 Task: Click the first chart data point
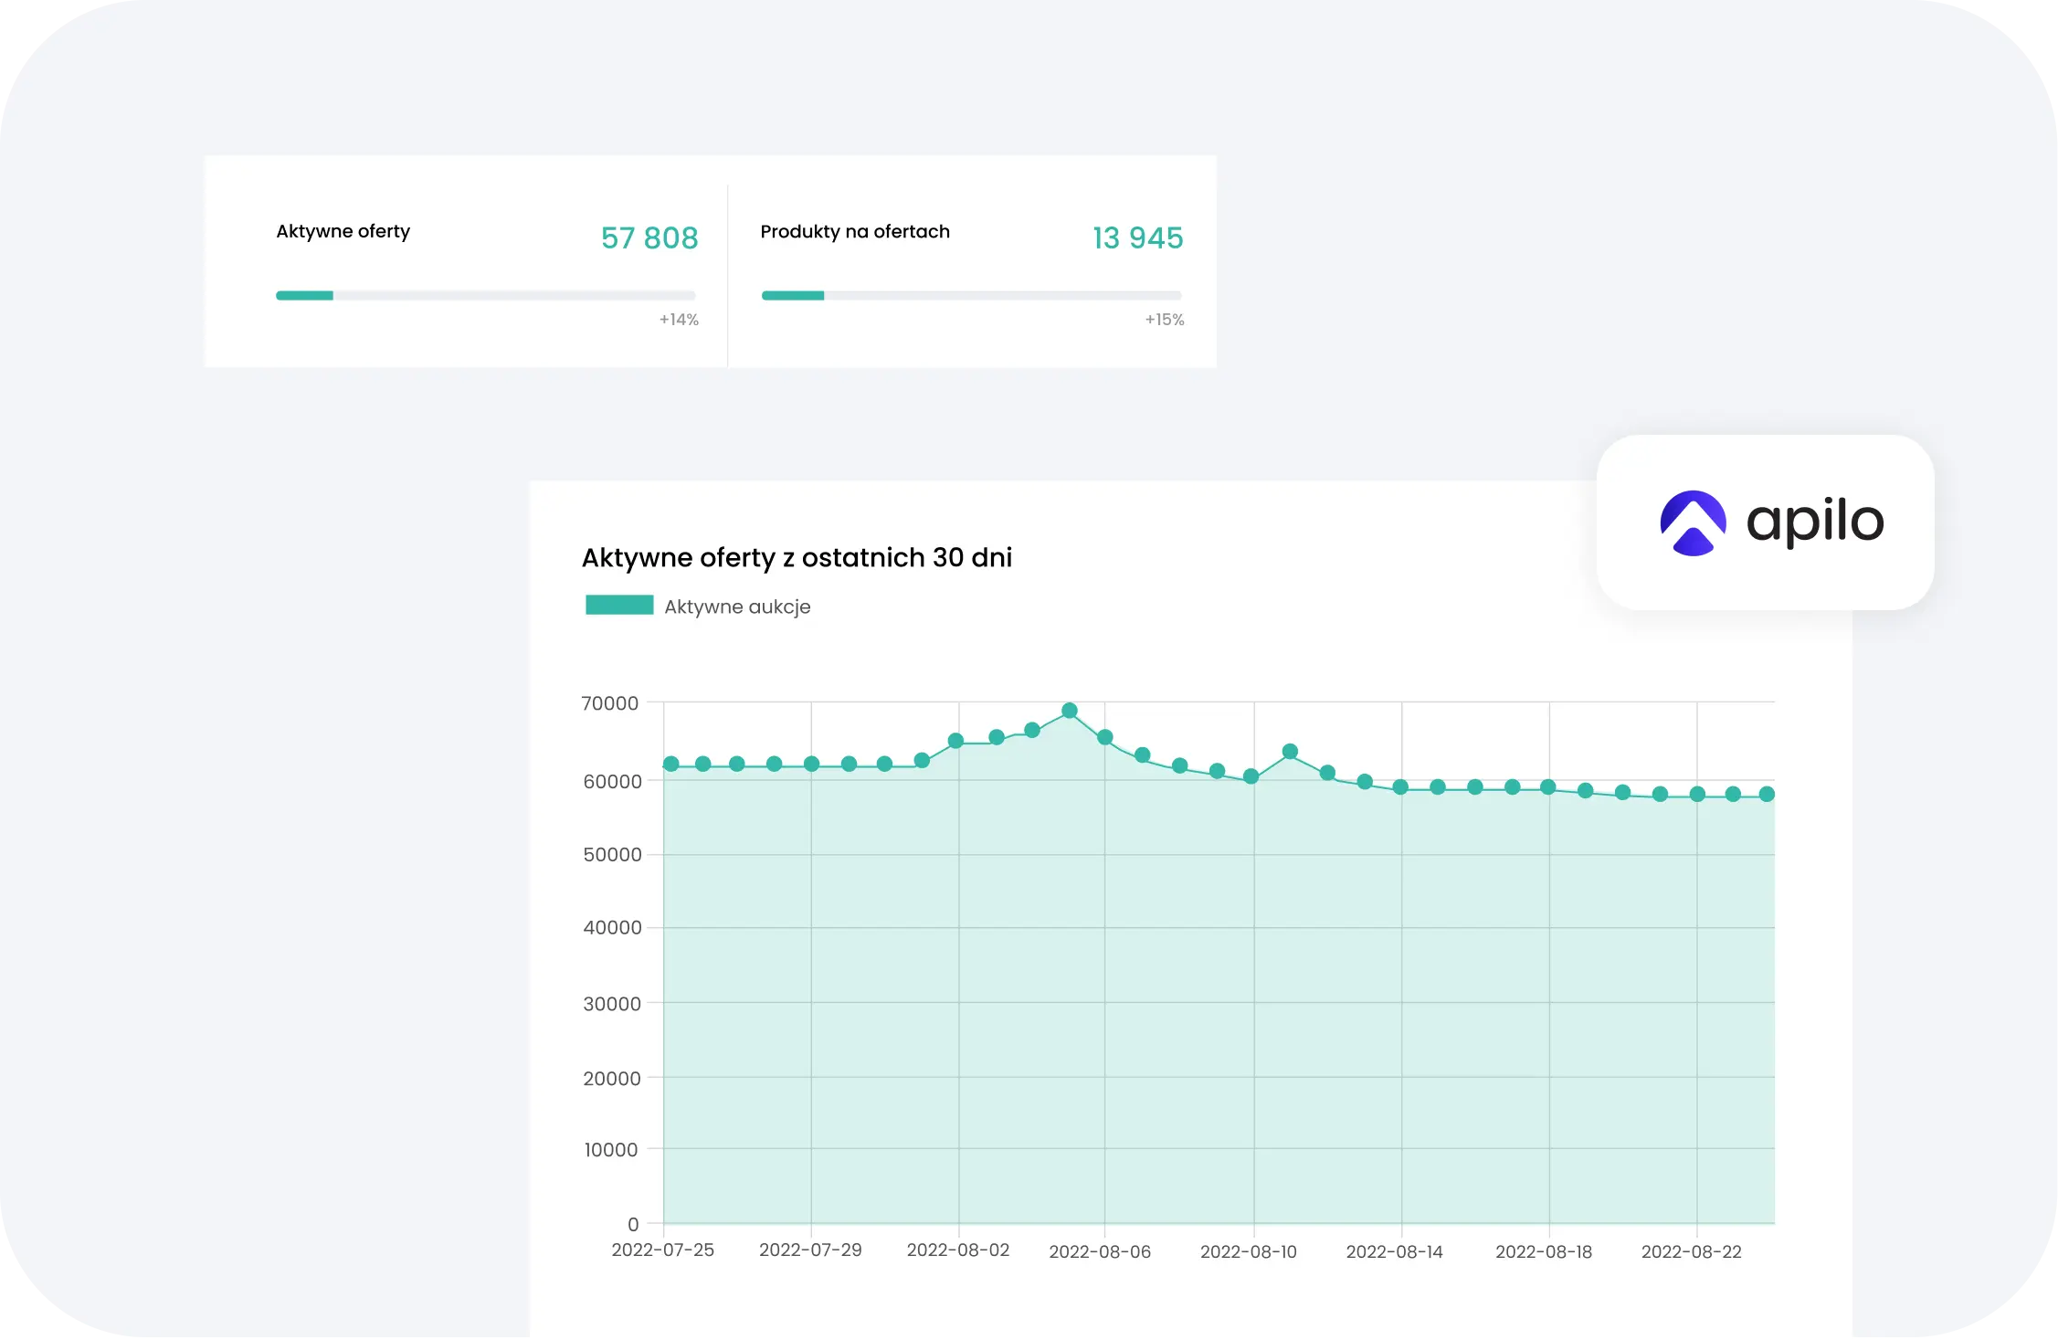pos(671,764)
